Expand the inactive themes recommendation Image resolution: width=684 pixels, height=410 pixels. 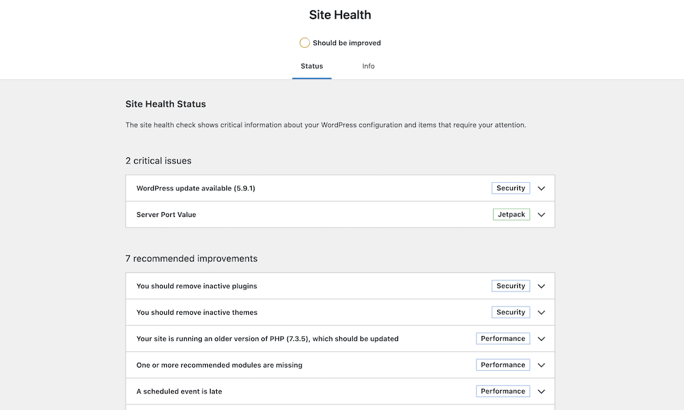tap(541, 312)
